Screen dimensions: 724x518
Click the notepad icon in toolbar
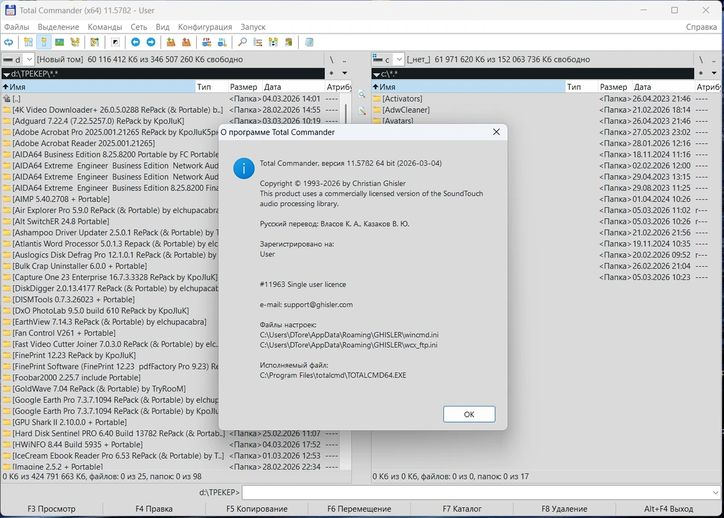click(309, 42)
